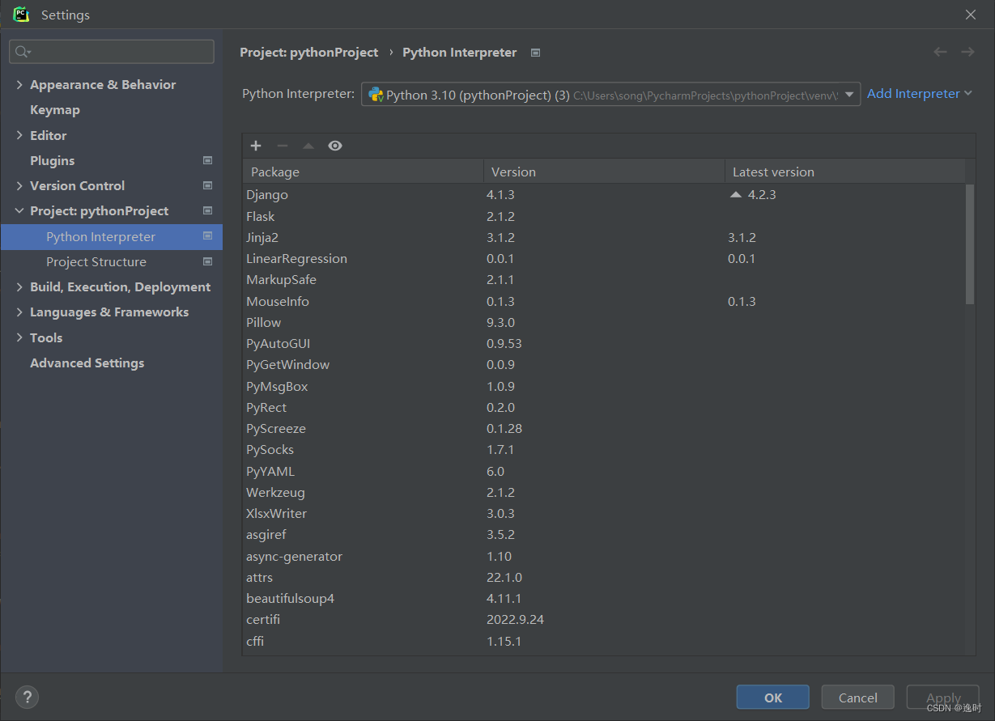995x721 pixels.
Task: Open the Python Interpreter dropdown
Action: (x=610, y=95)
